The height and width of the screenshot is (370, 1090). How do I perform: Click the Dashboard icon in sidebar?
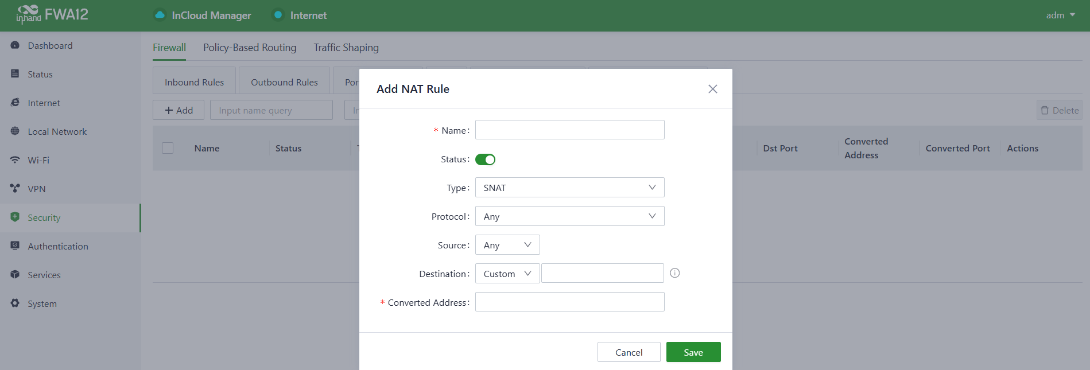click(x=15, y=45)
